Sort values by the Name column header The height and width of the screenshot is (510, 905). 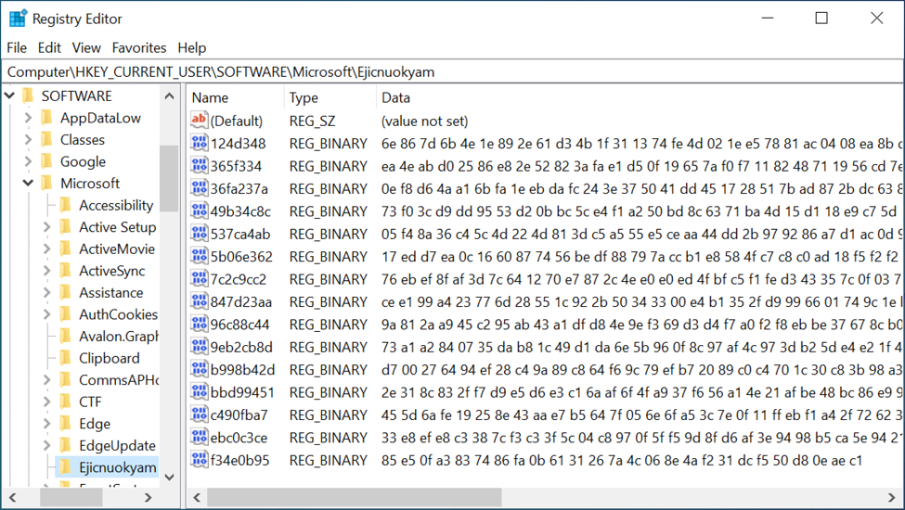(x=236, y=97)
